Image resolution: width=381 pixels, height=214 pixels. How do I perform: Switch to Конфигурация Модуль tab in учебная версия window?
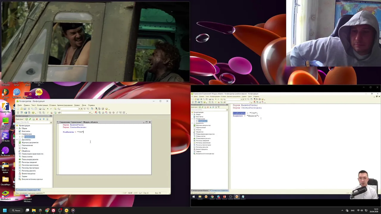[200, 190]
